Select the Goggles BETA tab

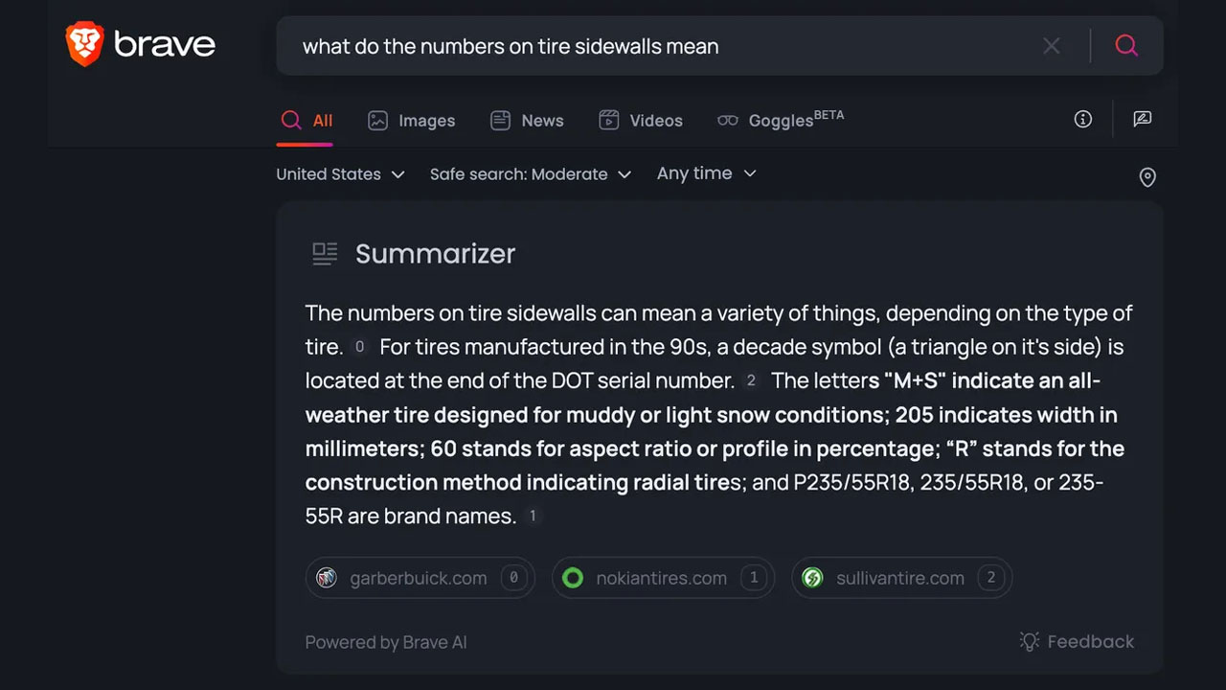781,121
